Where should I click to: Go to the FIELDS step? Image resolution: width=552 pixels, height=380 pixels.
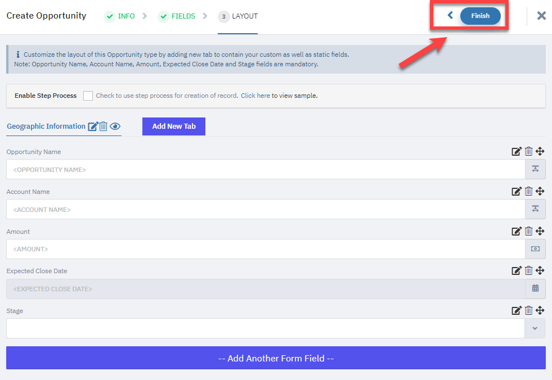pyautogui.click(x=177, y=16)
